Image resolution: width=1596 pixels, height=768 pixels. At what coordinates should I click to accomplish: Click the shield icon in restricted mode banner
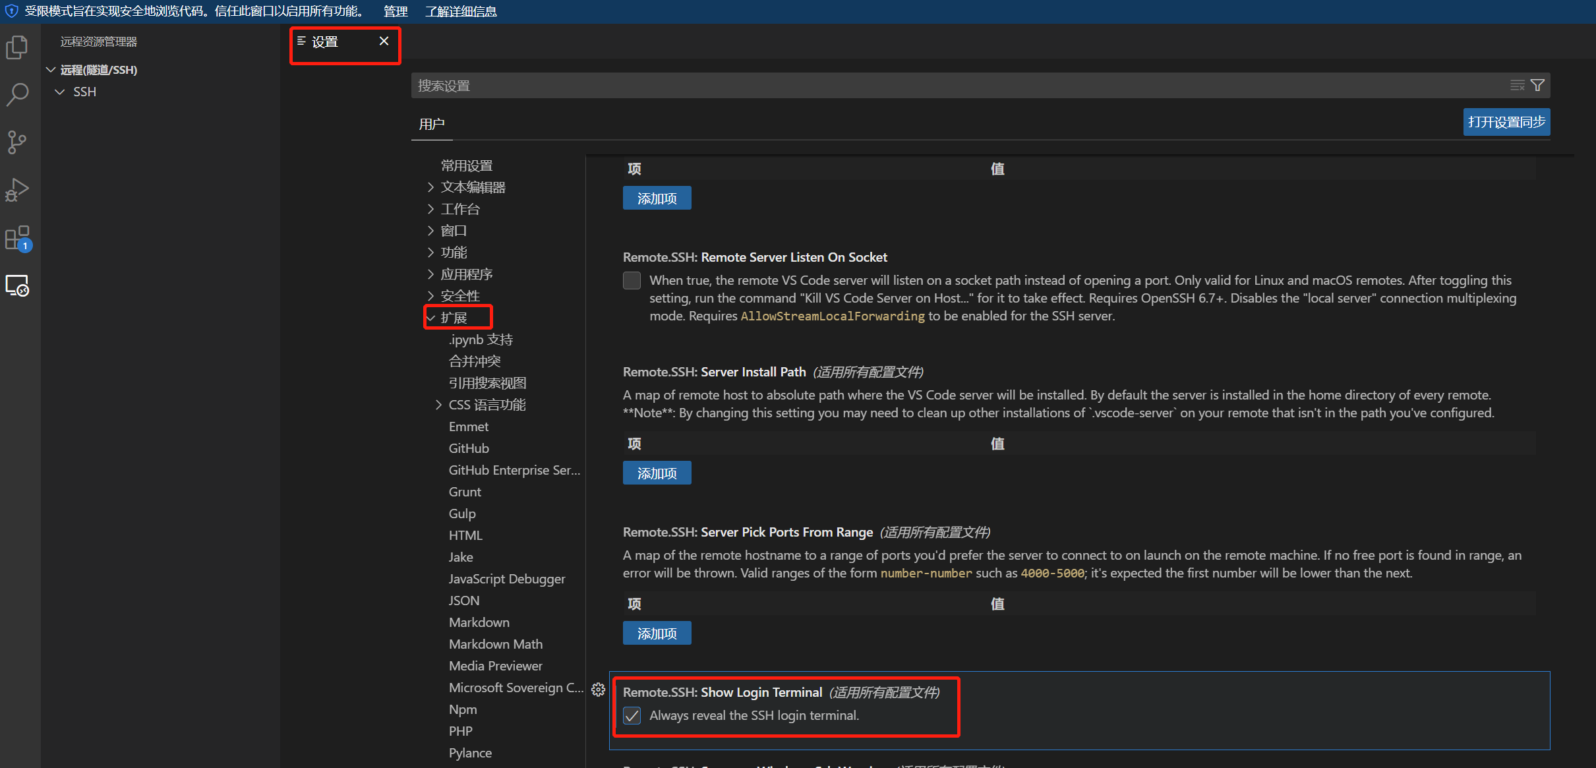coord(11,11)
